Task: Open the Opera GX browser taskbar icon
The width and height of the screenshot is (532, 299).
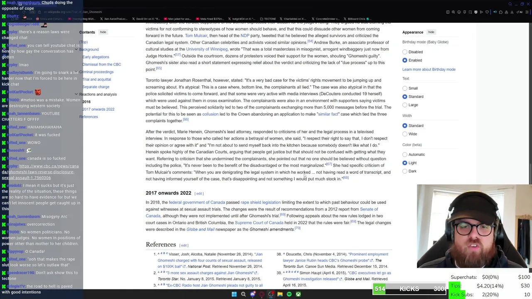Action: click(261, 294)
